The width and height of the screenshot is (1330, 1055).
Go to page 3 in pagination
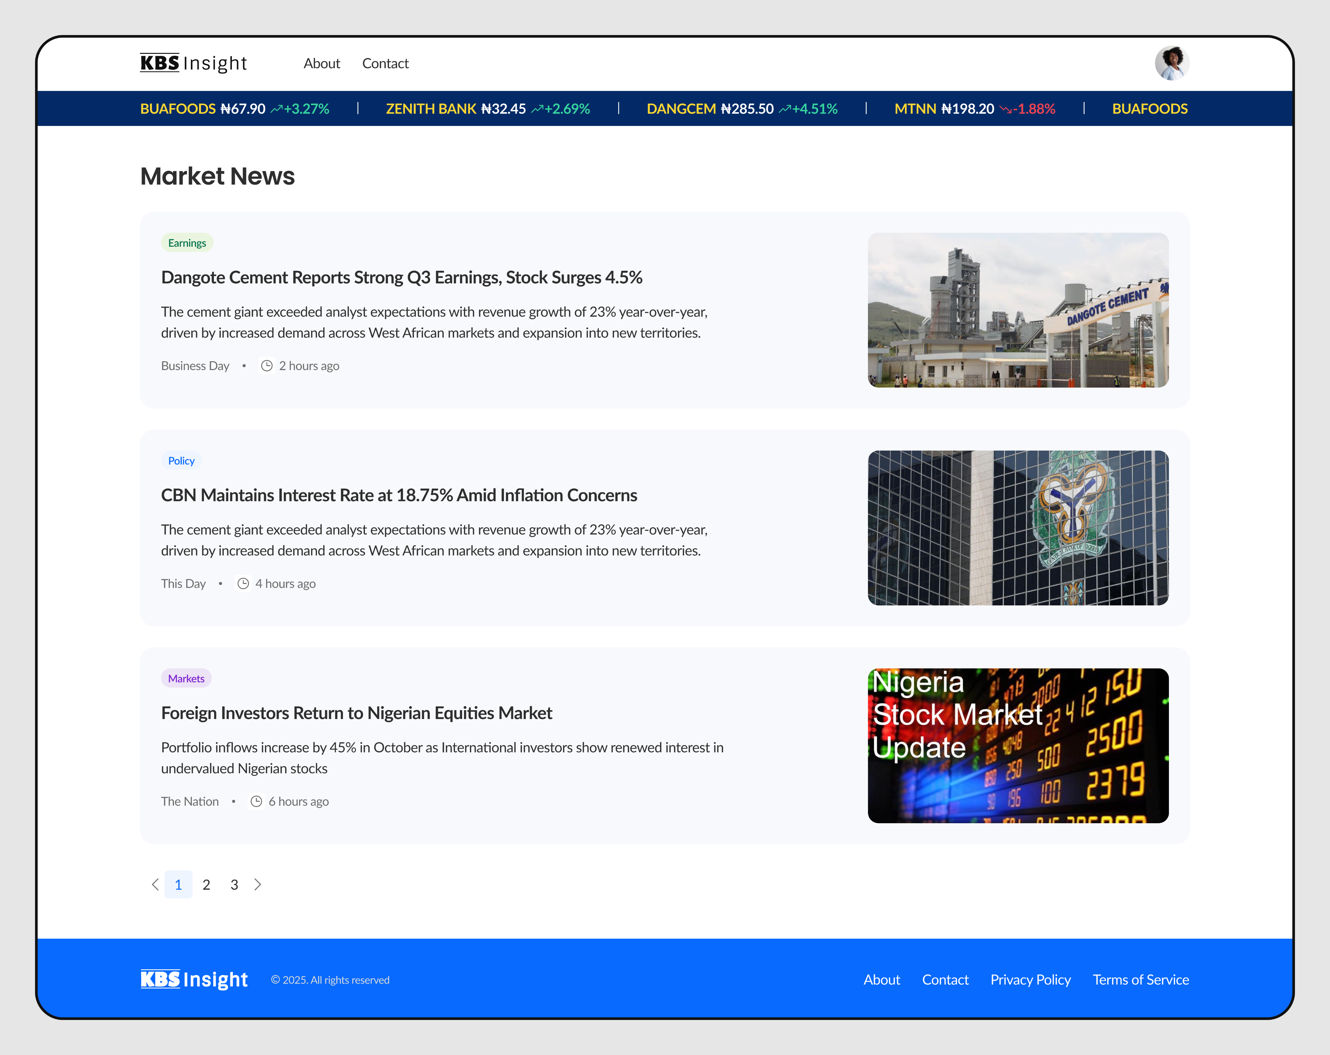tap(234, 884)
